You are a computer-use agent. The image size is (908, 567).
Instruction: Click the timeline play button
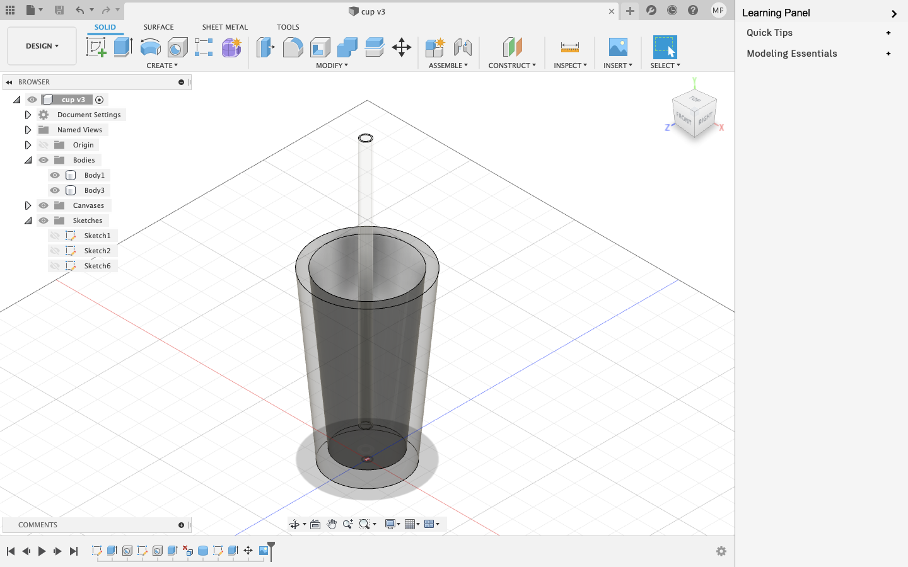pos(42,551)
